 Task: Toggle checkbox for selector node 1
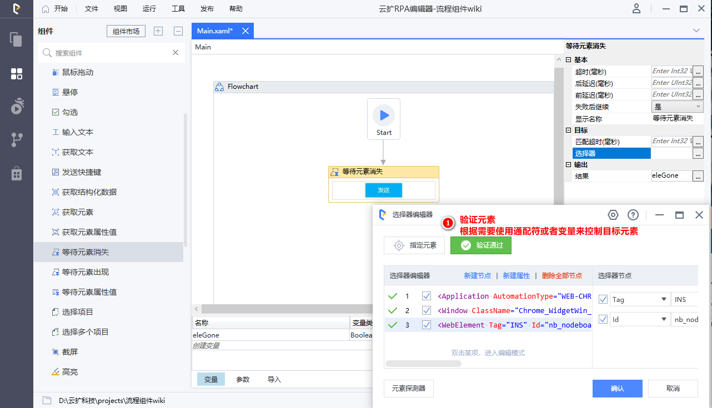point(427,296)
